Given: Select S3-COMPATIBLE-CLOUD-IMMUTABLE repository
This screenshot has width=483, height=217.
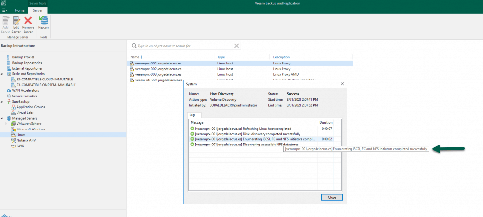Looking at the screenshot, I should pos(45,79).
